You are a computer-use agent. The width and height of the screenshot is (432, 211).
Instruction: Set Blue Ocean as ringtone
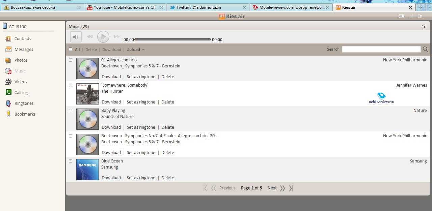pyautogui.click(x=141, y=178)
